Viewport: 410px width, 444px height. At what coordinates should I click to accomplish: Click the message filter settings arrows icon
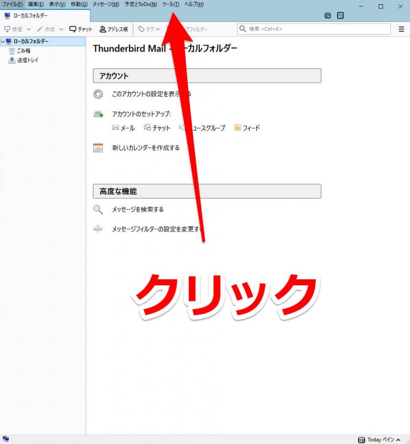(98, 229)
